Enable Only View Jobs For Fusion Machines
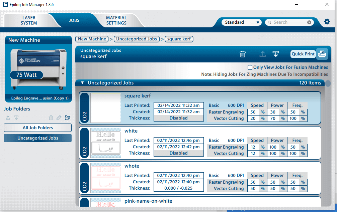The height and width of the screenshot is (212, 337). 250,67
